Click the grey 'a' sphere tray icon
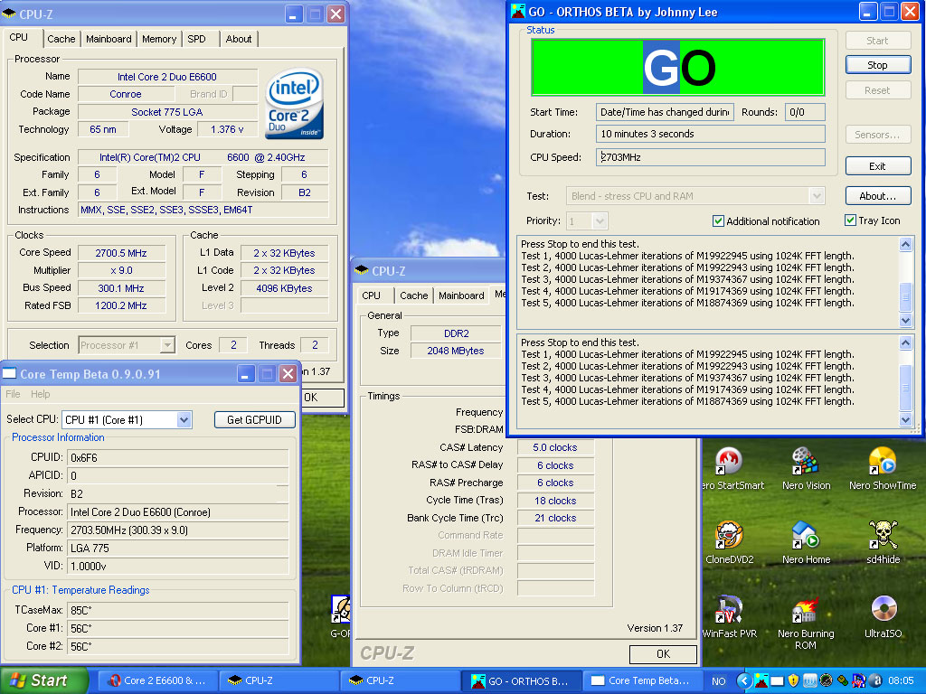The width and height of the screenshot is (926, 694). (875, 680)
